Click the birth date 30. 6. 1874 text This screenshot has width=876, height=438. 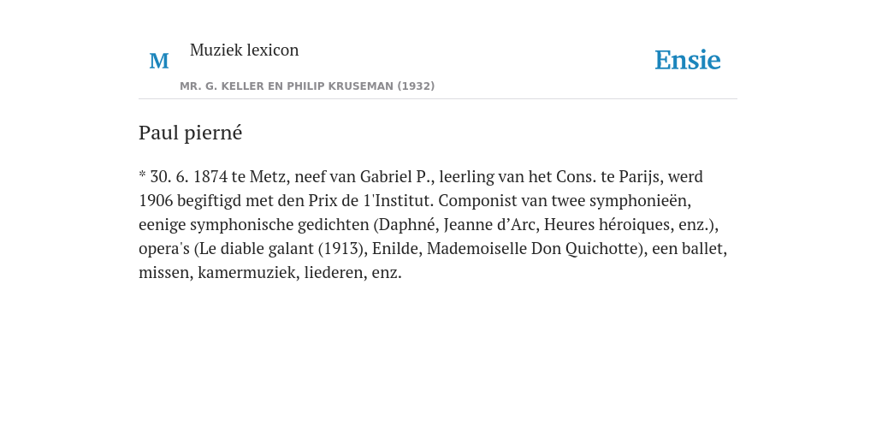pyautogui.click(x=189, y=176)
